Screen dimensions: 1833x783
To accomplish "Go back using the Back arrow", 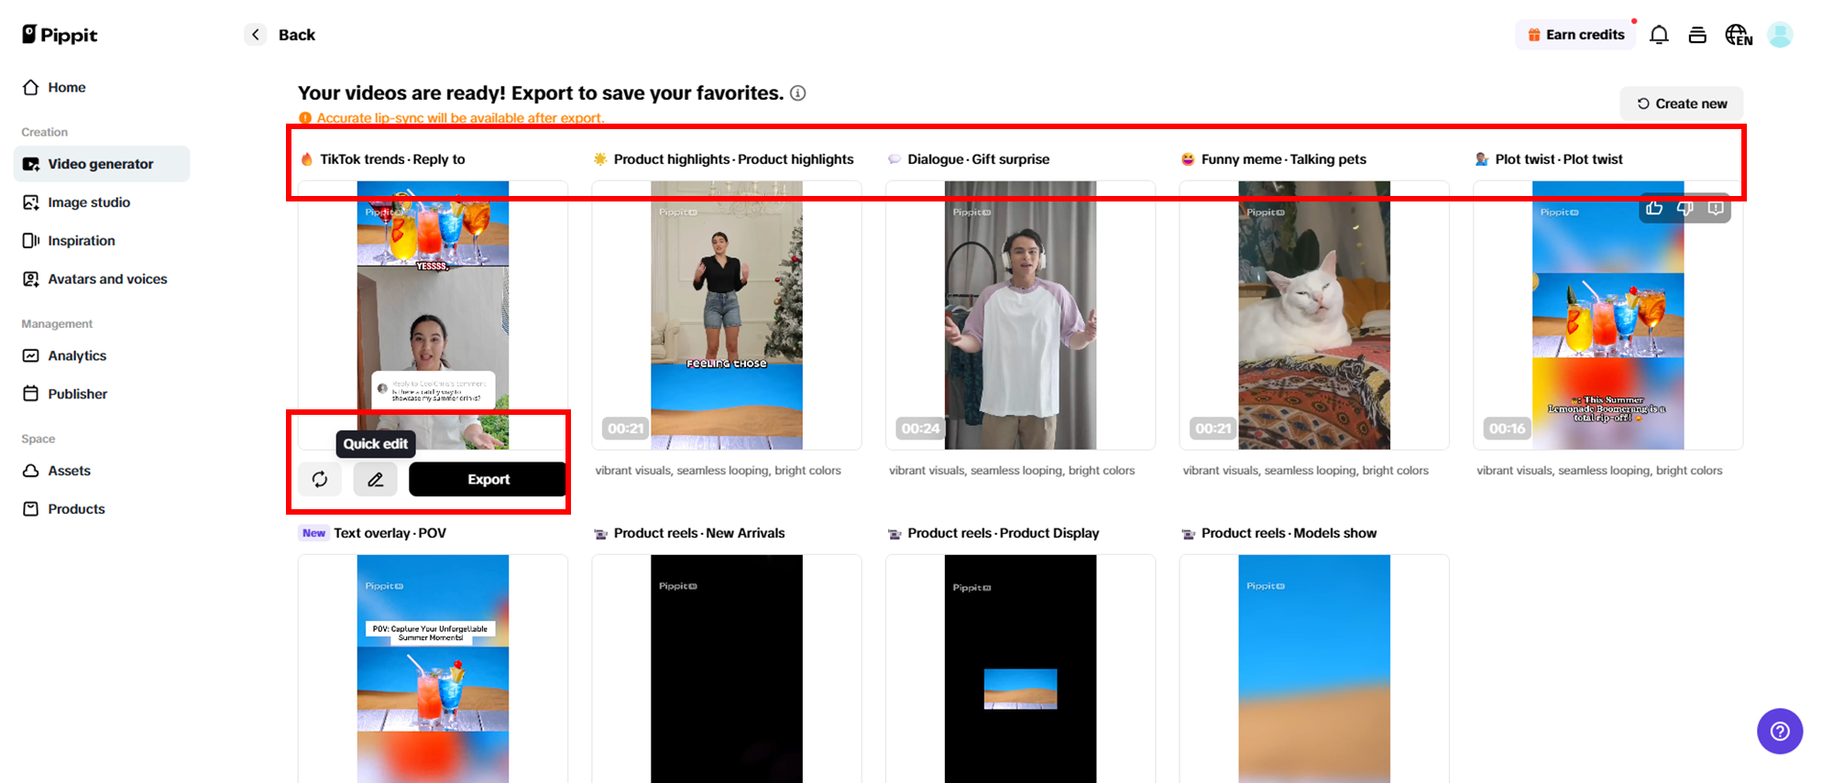I will [x=256, y=35].
